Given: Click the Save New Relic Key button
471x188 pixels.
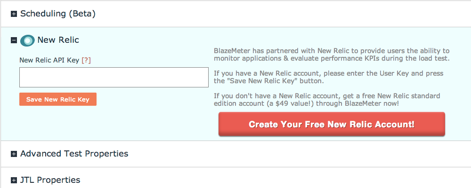Looking at the screenshot, I should (57, 99).
